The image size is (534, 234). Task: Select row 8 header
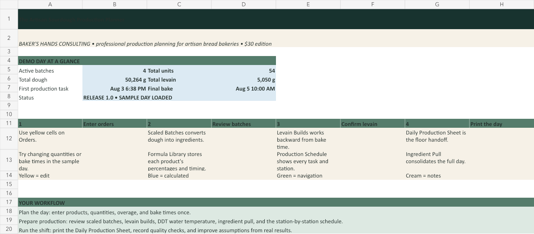click(x=9, y=96)
